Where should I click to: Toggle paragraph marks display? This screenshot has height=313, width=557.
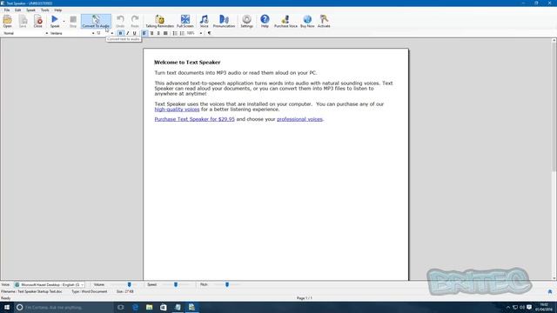(209, 33)
